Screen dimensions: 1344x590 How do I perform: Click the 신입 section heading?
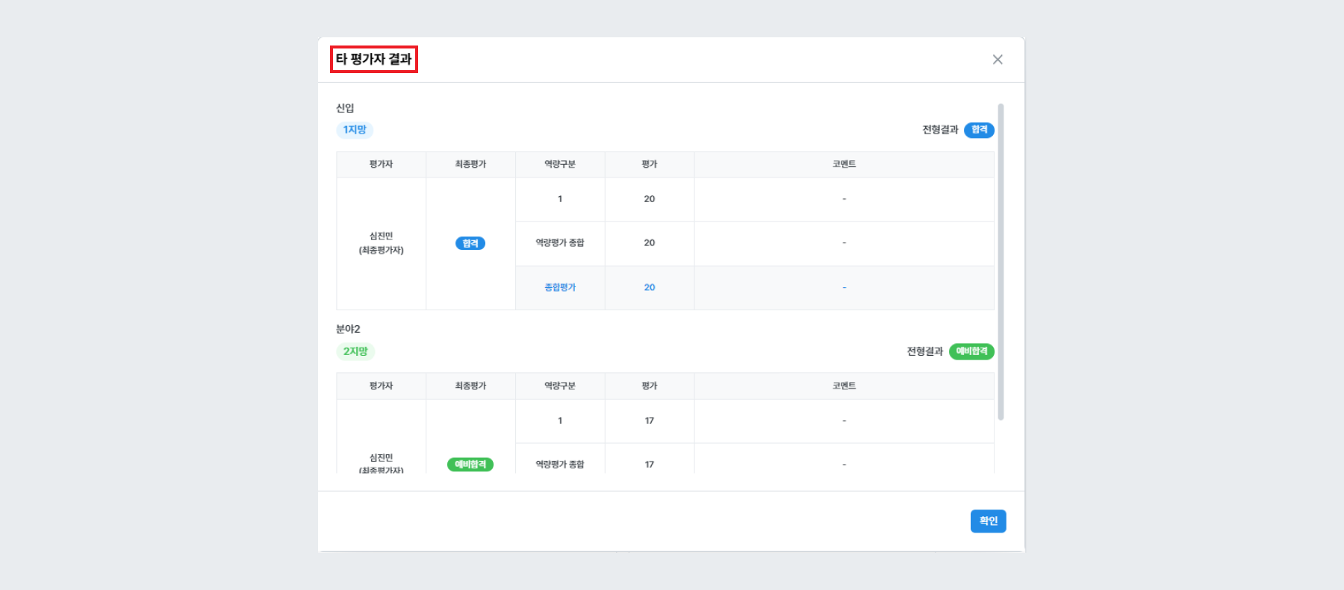pyautogui.click(x=345, y=108)
